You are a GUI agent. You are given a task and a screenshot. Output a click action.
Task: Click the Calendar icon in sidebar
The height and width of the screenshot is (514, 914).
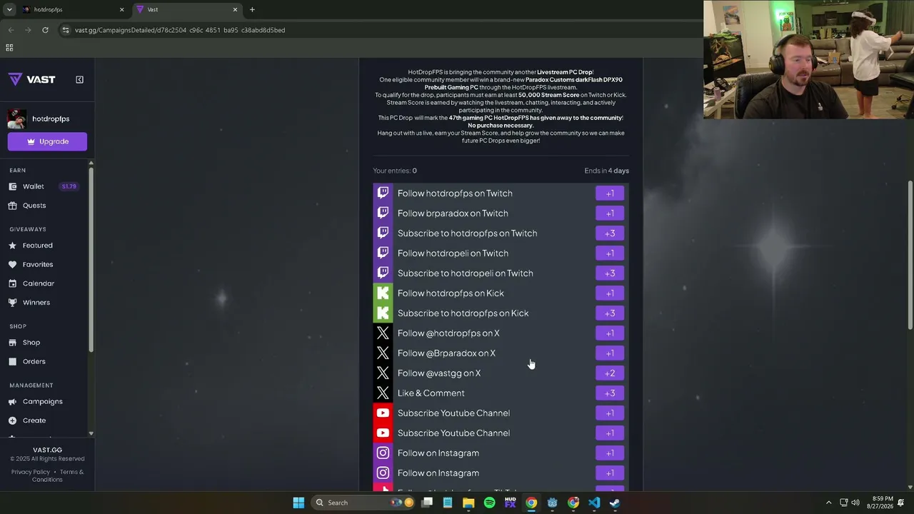[x=12, y=283]
